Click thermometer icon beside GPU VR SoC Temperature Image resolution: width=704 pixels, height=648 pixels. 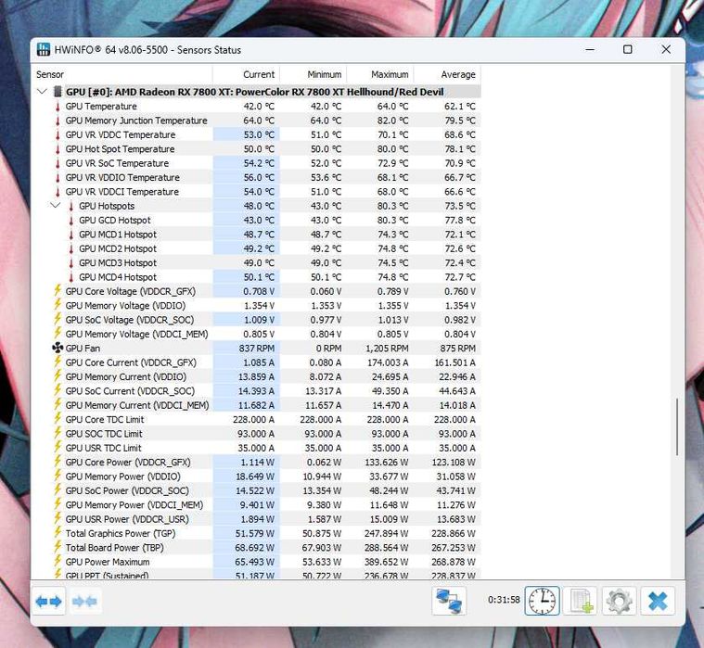(x=58, y=163)
